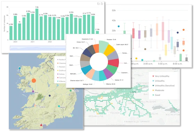Viewport: 195px width, 132px height.
Task: Click the purple Galway marker on the map
Action: (x=33, y=91)
